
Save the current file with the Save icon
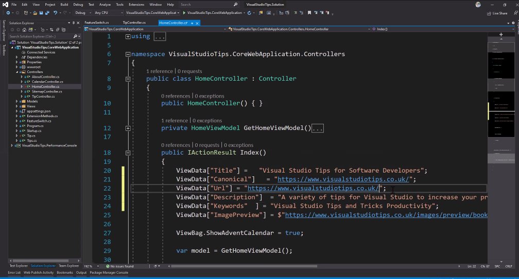(41, 13)
